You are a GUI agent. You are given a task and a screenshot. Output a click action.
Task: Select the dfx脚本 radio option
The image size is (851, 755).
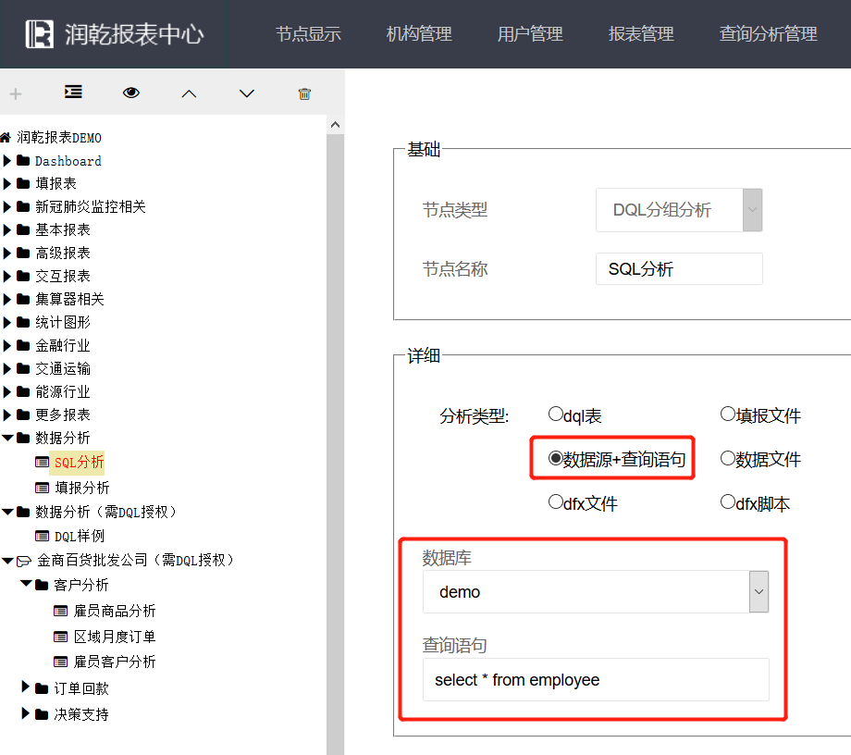(728, 502)
